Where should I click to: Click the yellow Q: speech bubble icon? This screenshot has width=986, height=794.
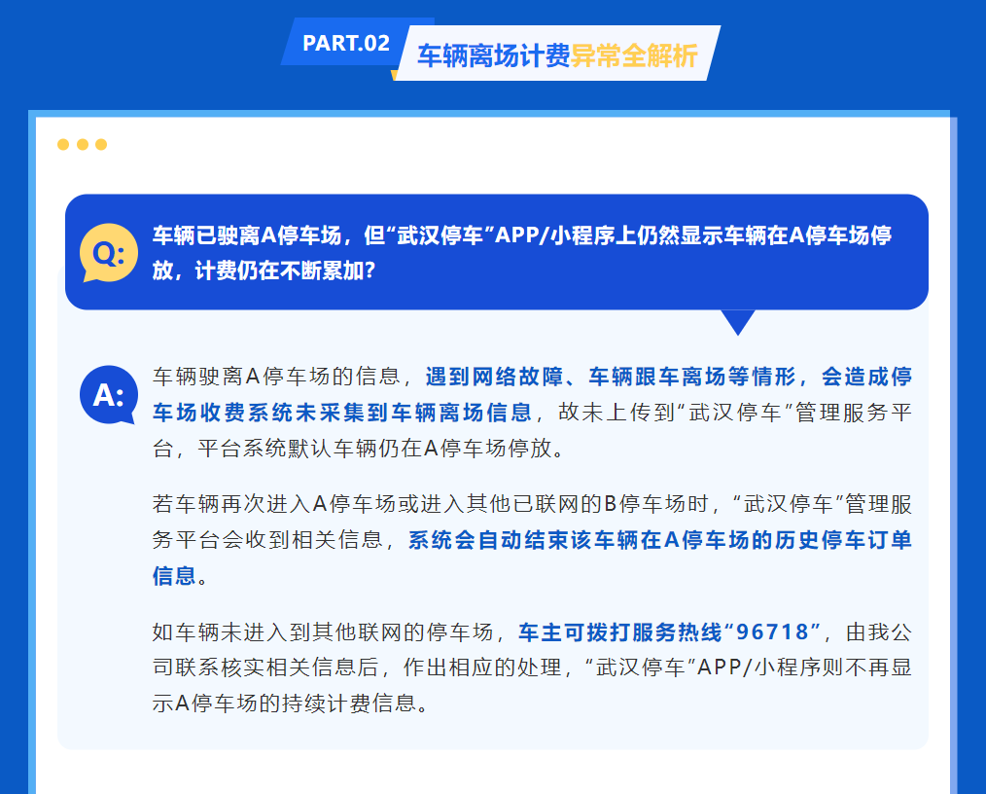point(109,252)
